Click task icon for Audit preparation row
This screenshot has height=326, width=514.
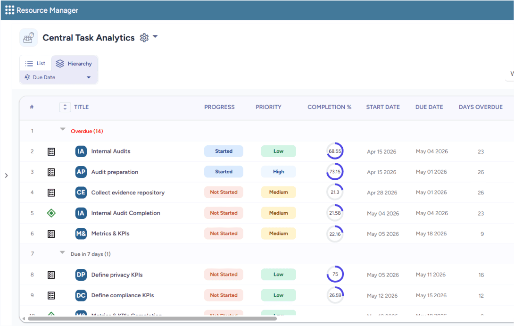pyautogui.click(x=51, y=172)
